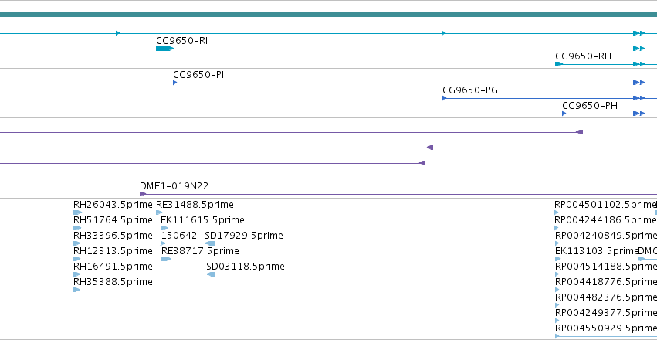Select the RP004249377.5prime feature label
657x340 pixels.
click(605, 313)
